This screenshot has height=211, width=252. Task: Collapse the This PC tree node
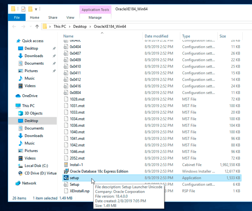[x=12, y=106]
